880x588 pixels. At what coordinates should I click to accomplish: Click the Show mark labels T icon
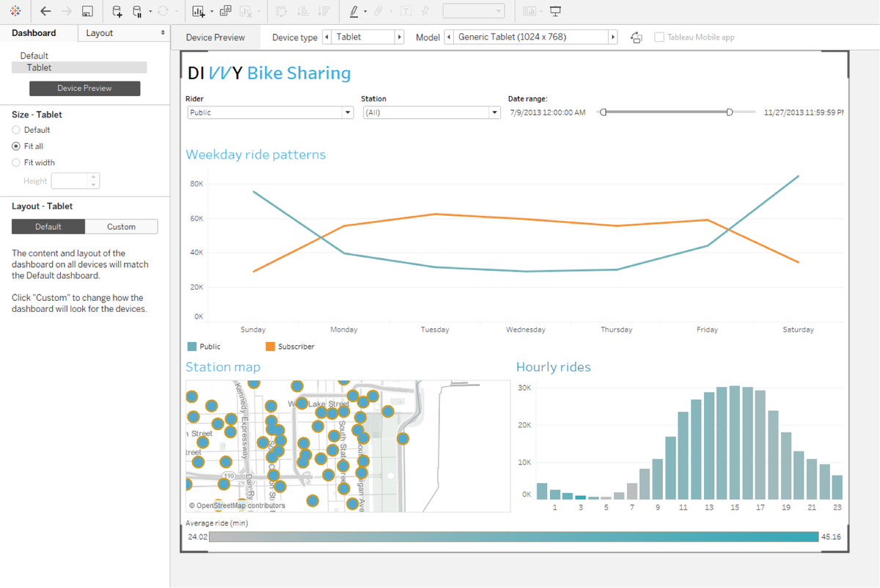pyautogui.click(x=405, y=11)
